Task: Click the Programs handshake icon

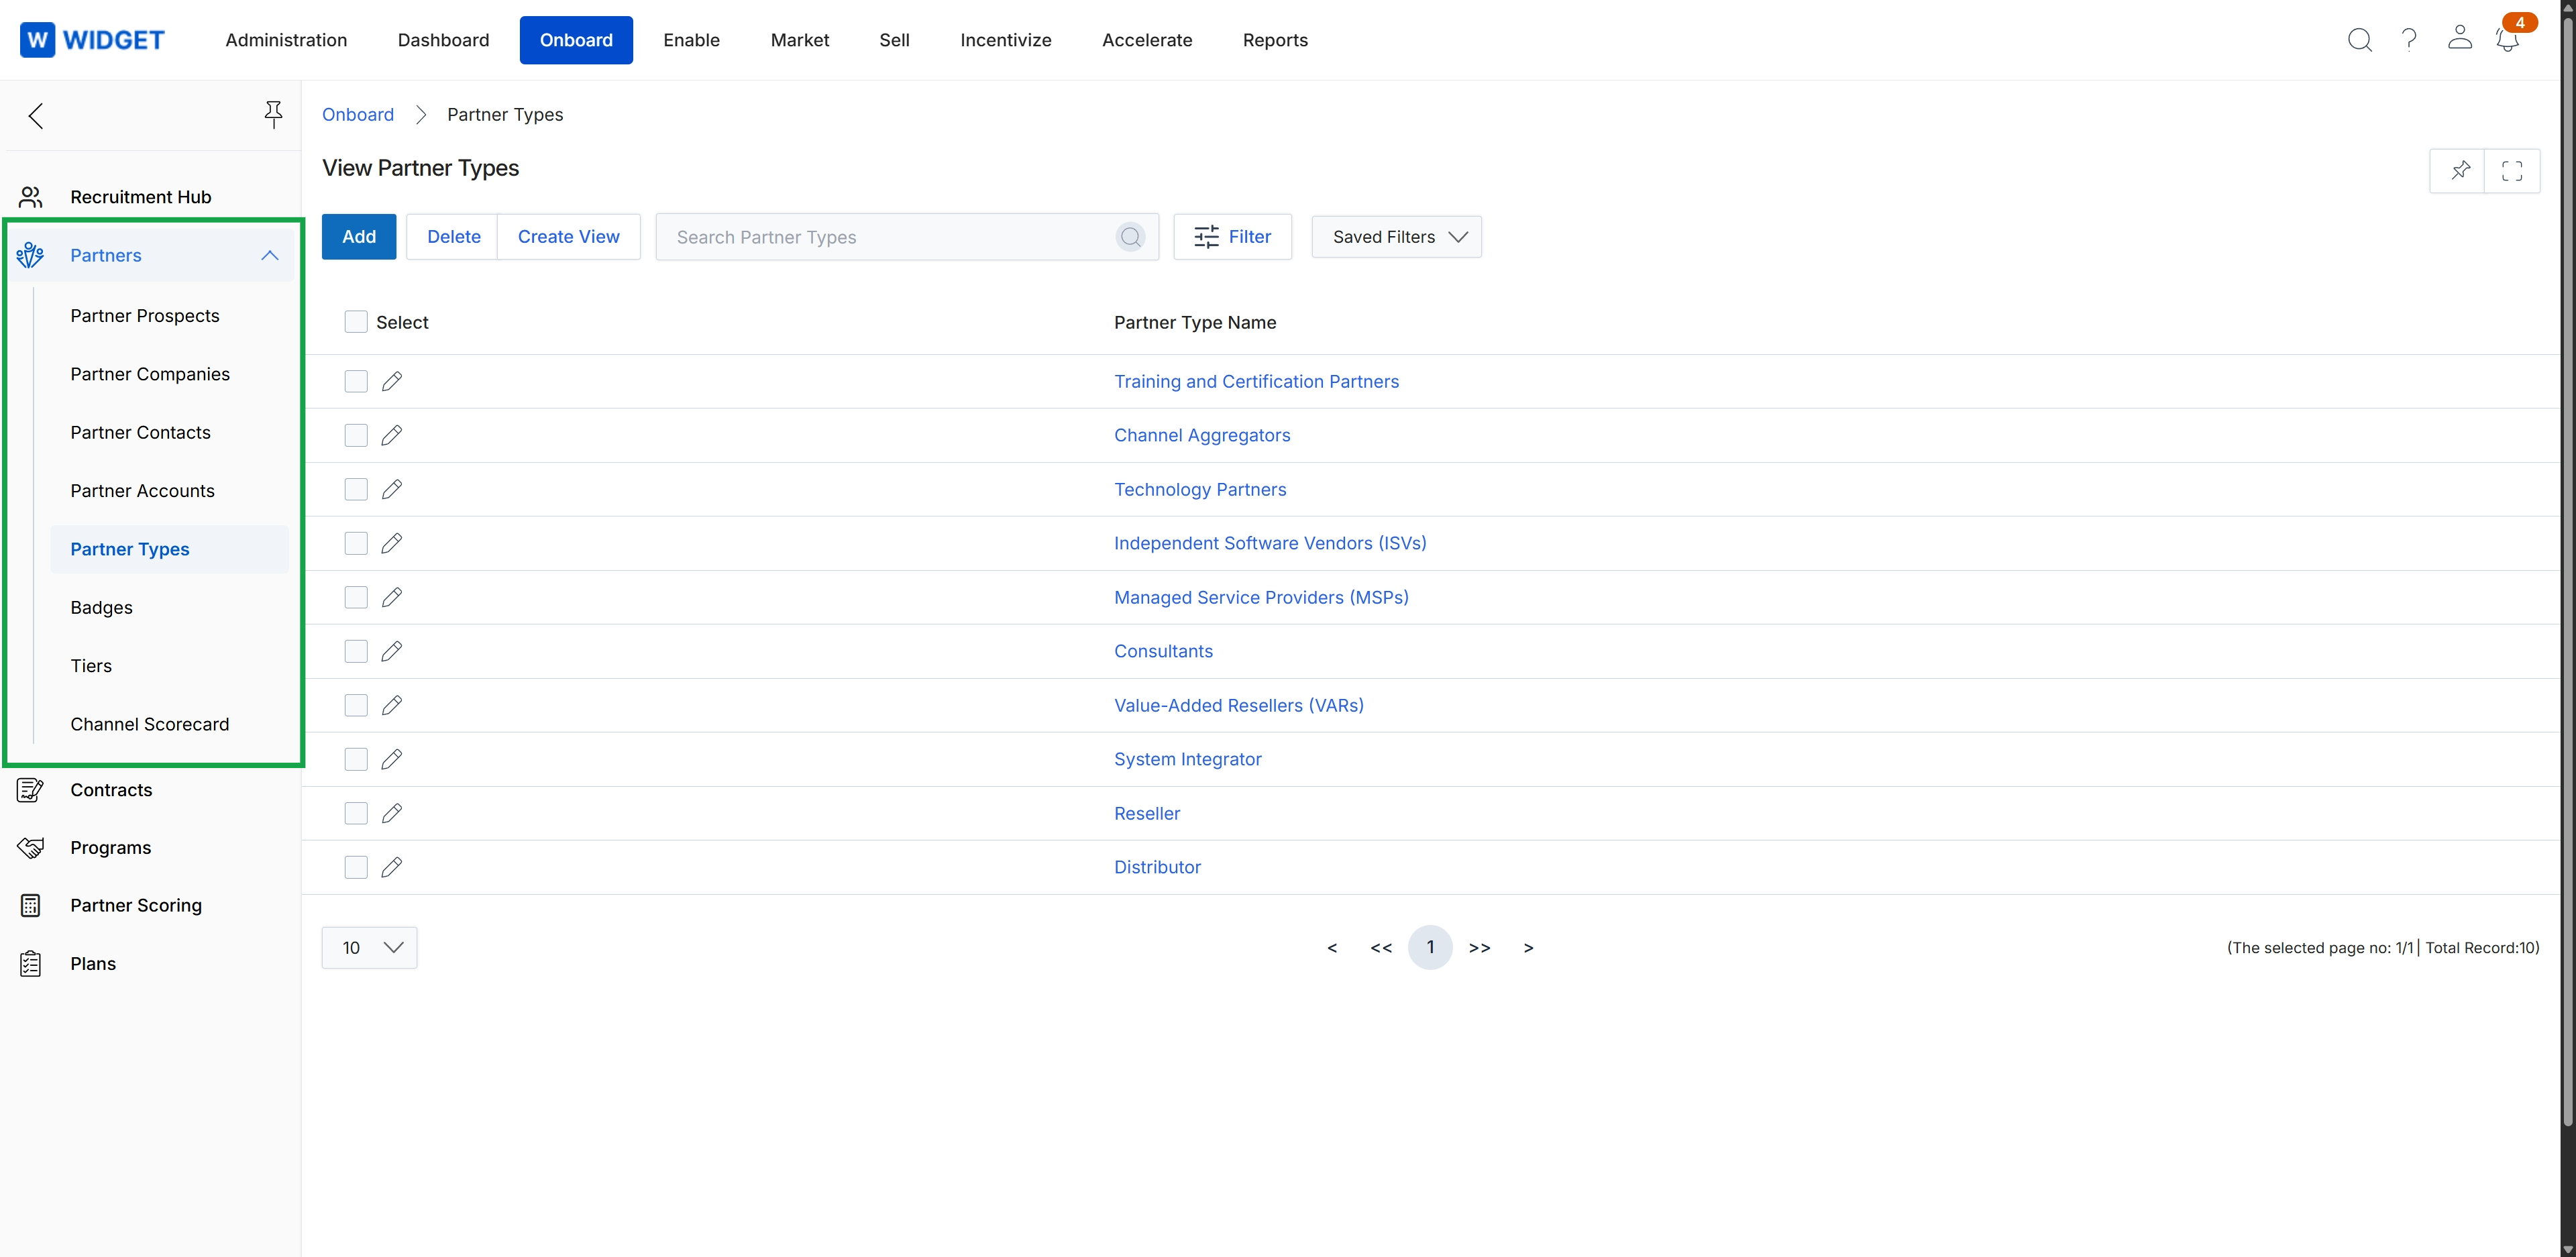Action: tap(31, 848)
